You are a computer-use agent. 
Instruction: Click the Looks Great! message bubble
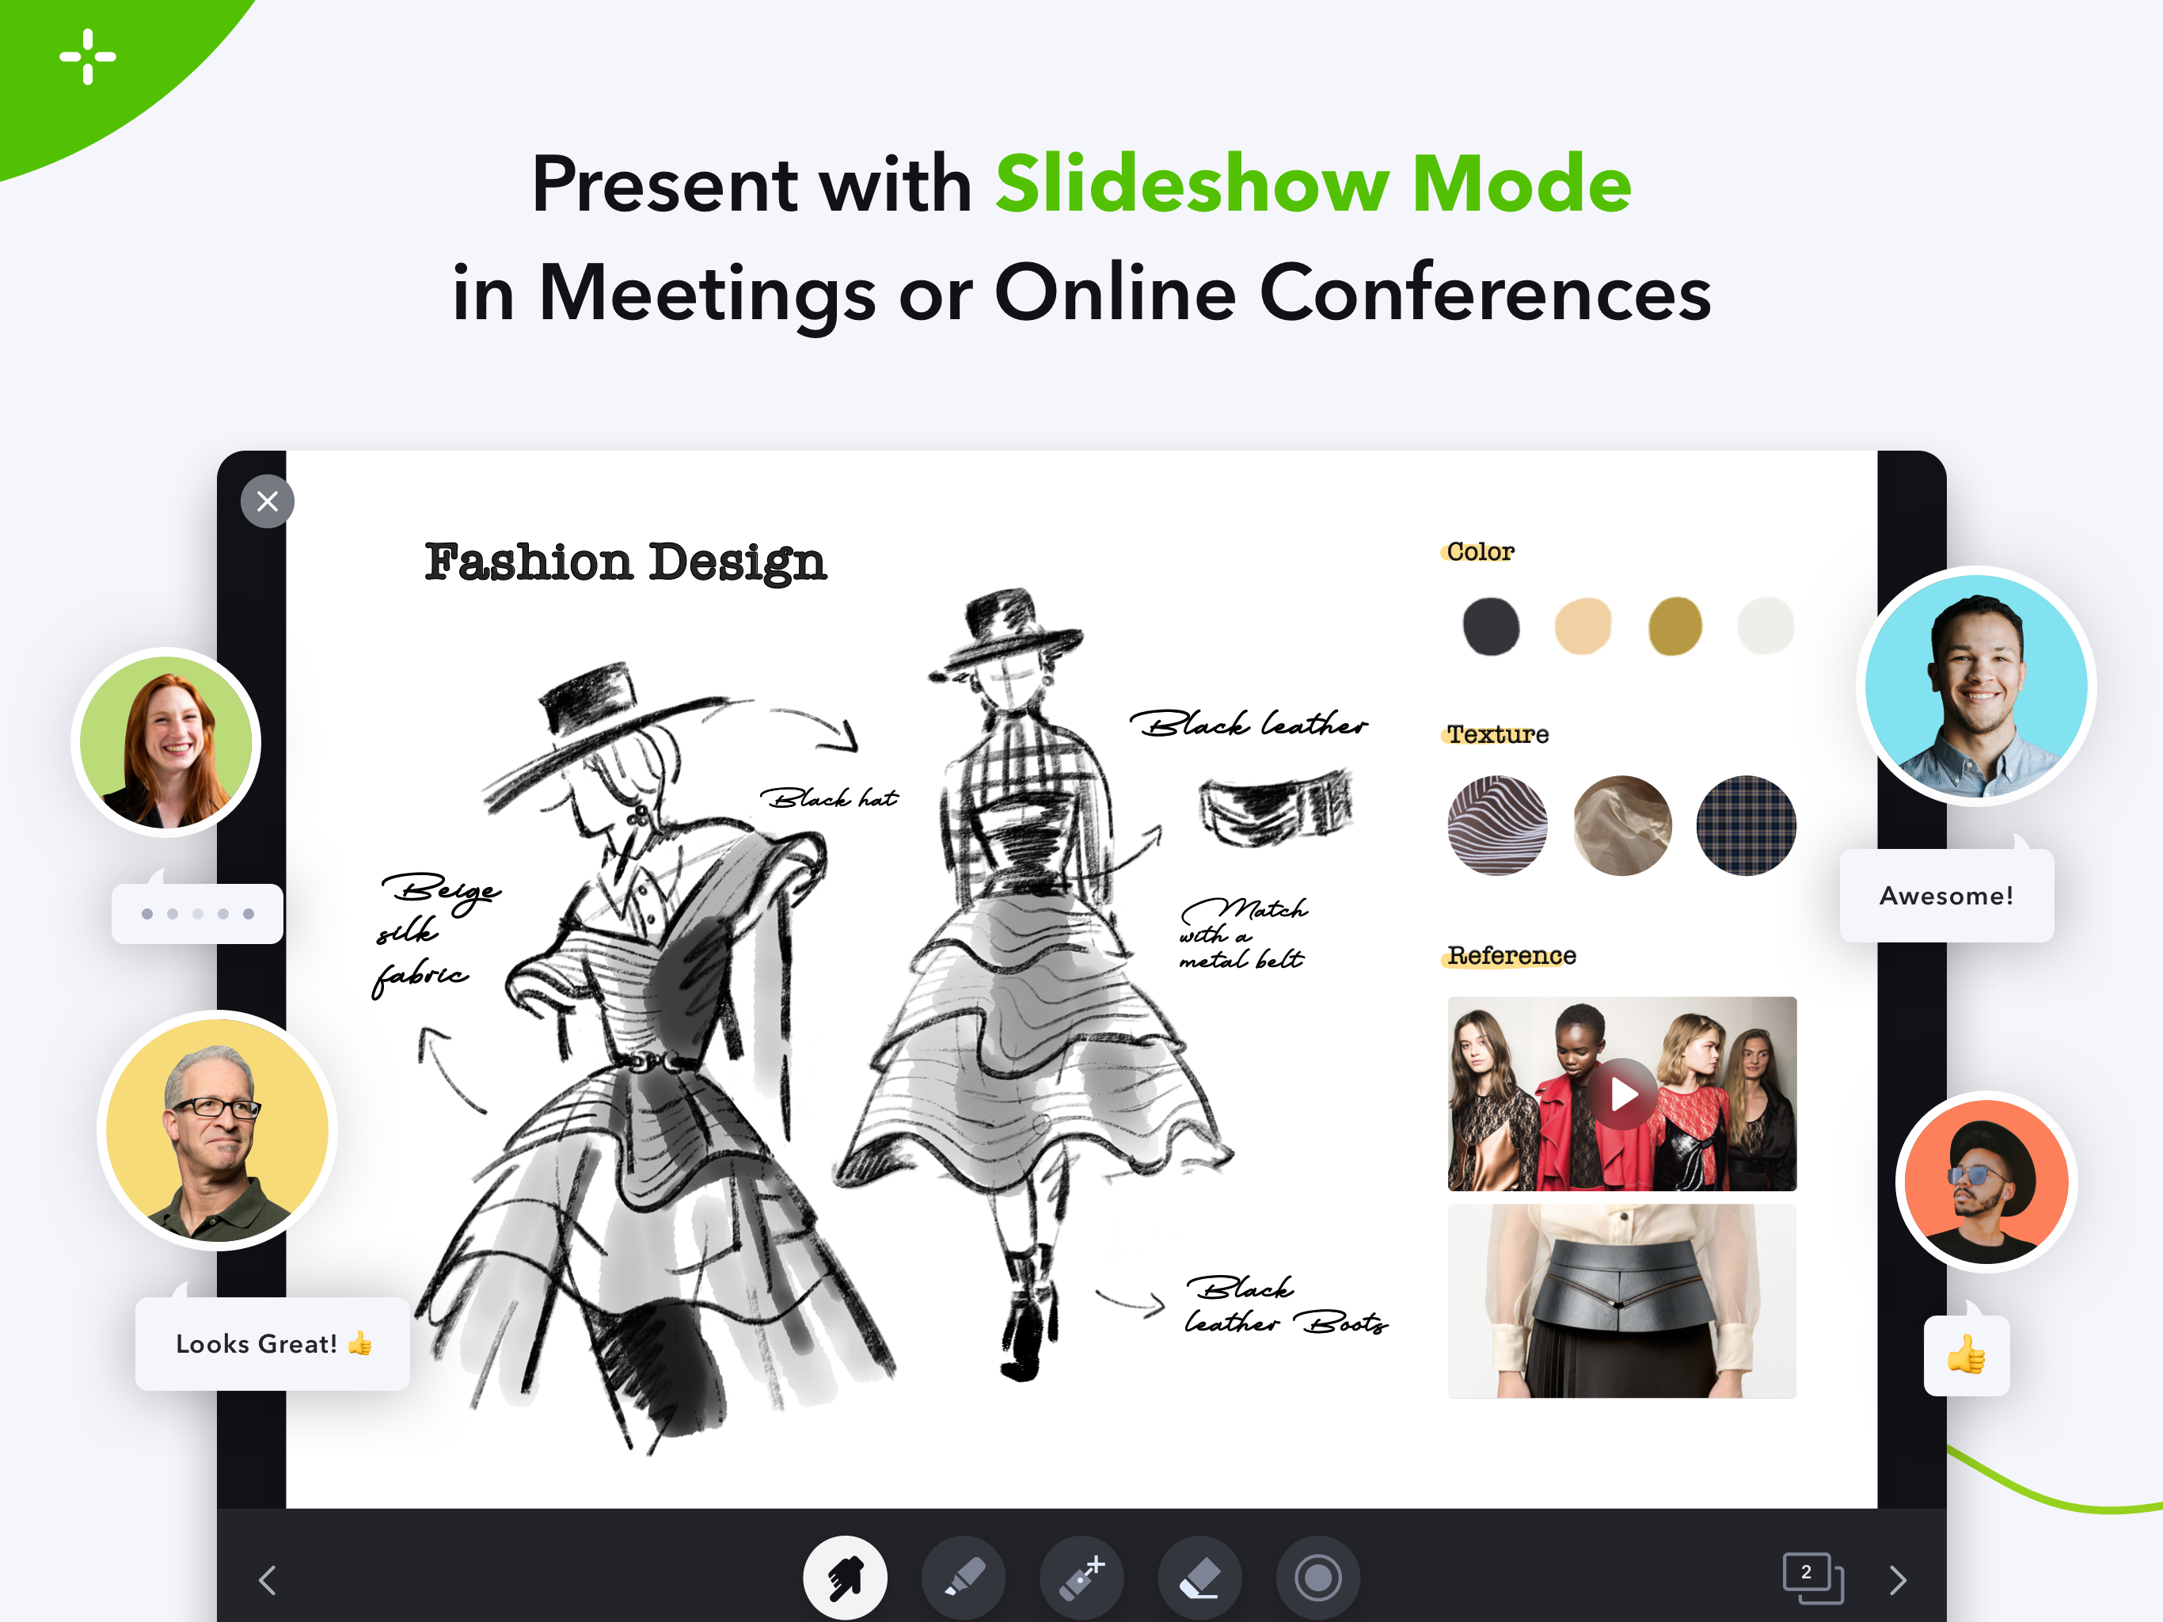[x=272, y=1343]
